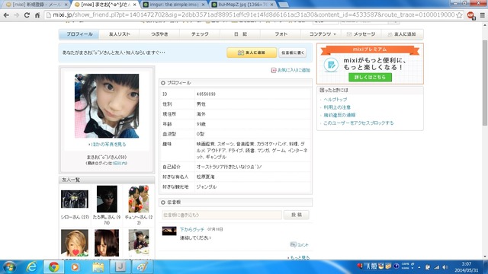
Task: Open the 日記 tab
Action: (240, 34)
